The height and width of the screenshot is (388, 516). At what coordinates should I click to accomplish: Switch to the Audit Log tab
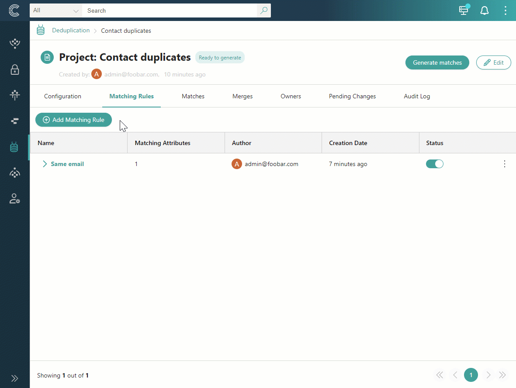[417, 96]
